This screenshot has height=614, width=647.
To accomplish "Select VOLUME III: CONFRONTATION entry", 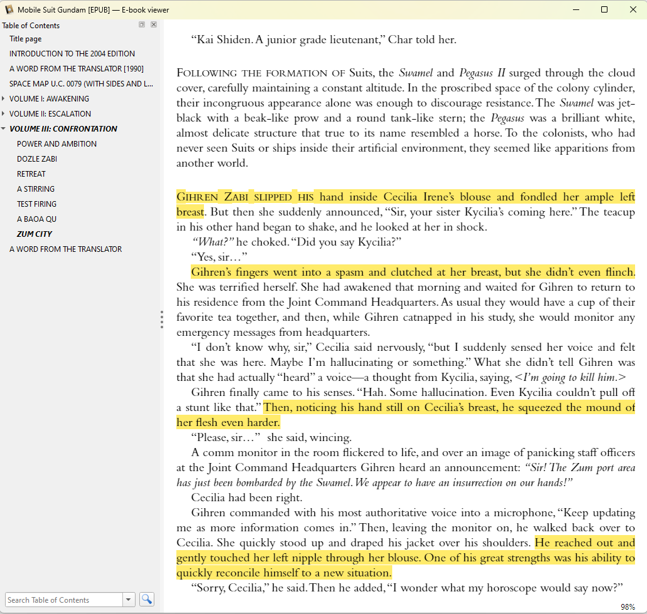I will [63, 129].
